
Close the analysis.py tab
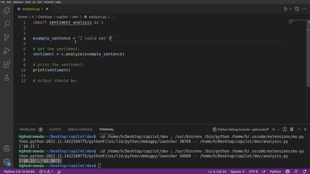coord(47,9)
